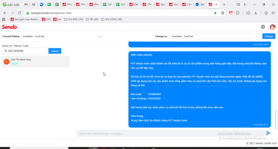Screen dimensions: 278x149
Task: Switch to the "[Cla" spreadsheet tab
Action: tap(121, 4)
